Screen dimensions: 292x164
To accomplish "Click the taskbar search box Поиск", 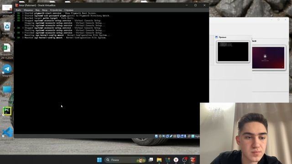I will click(x=125, y=160).
